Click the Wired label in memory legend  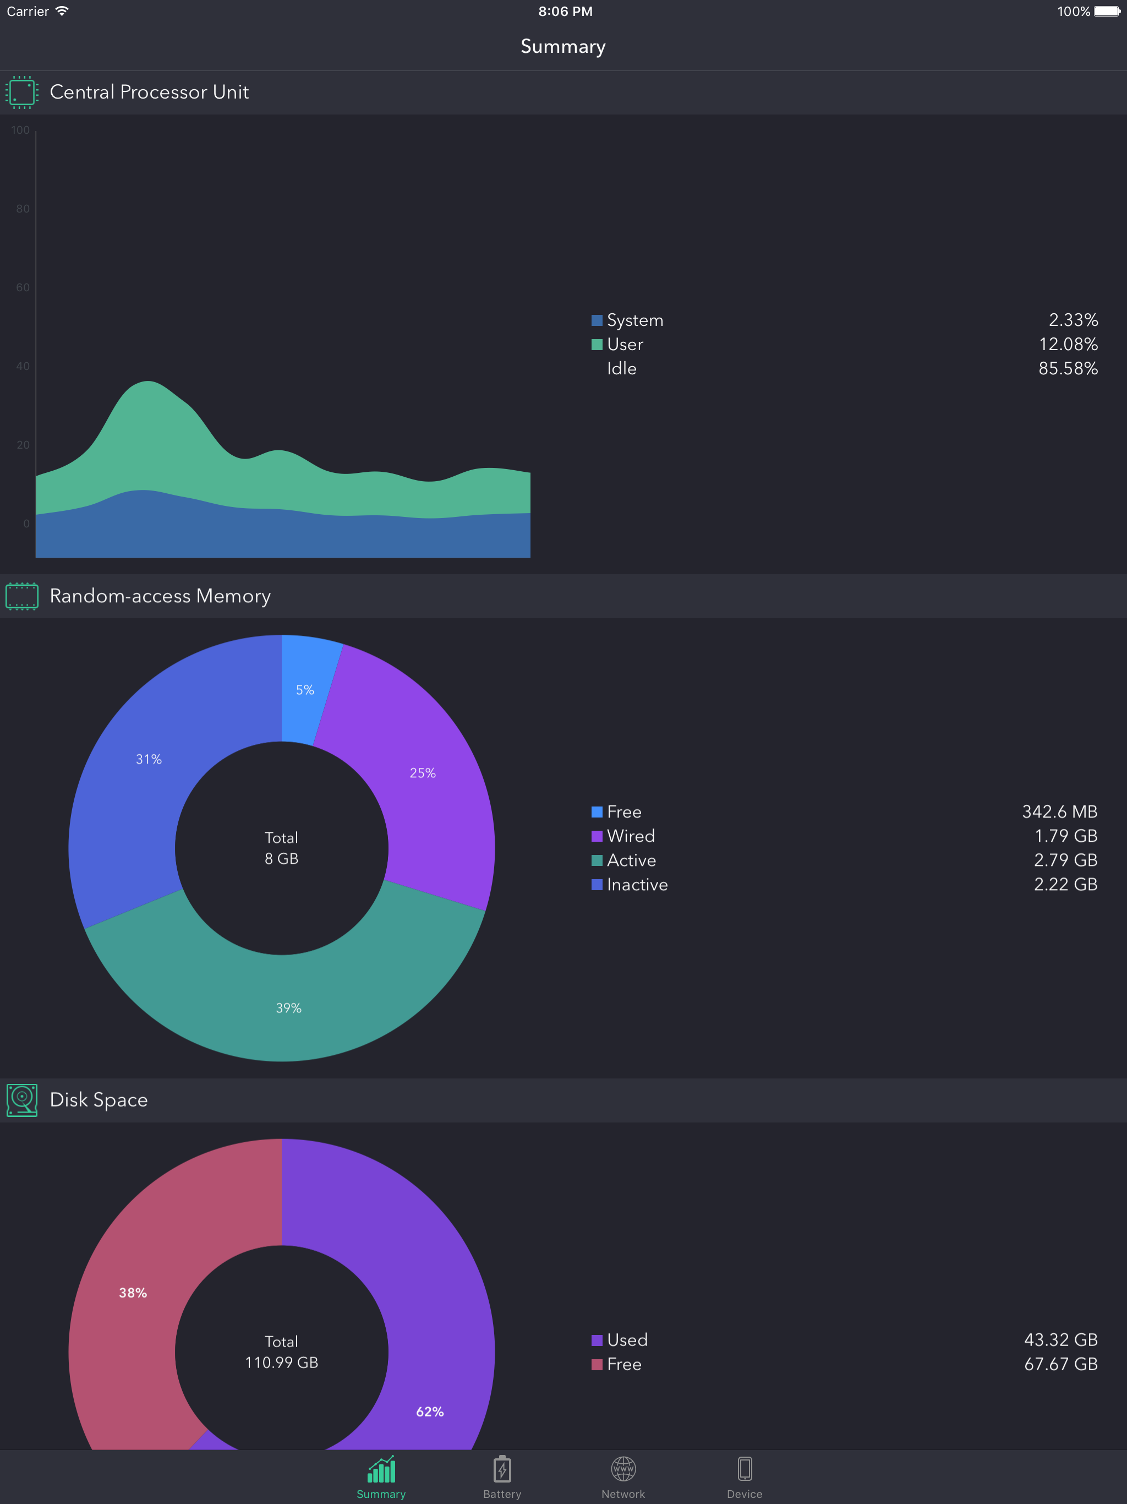(631, 836)
